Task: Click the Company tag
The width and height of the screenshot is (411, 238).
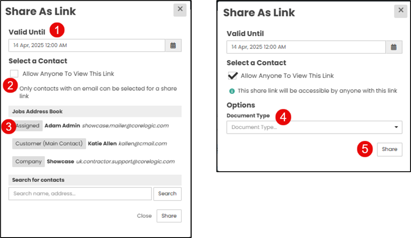Action: [28, 161]
